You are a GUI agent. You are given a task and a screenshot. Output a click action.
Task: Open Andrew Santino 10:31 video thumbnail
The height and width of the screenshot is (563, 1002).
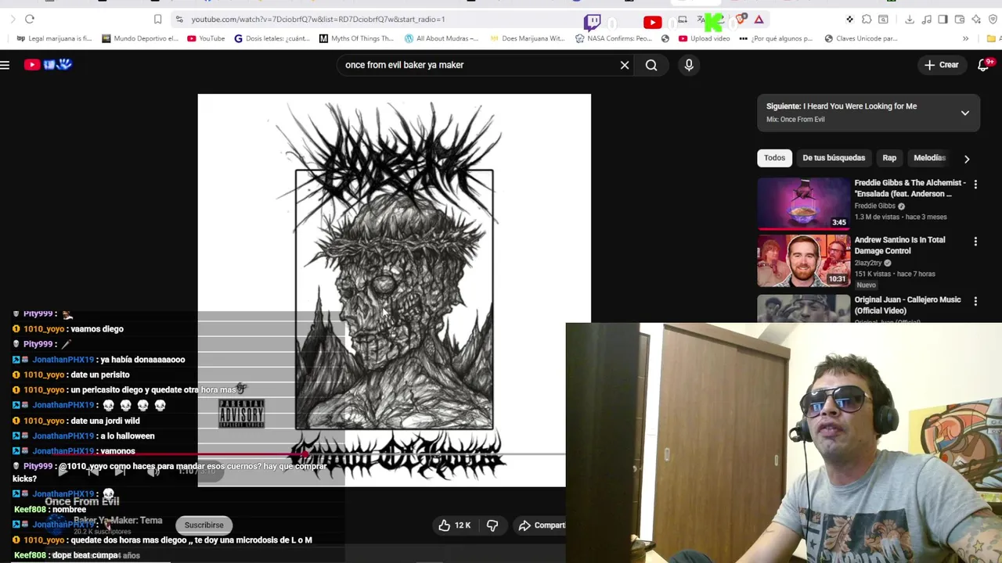[x=803, y=261]
